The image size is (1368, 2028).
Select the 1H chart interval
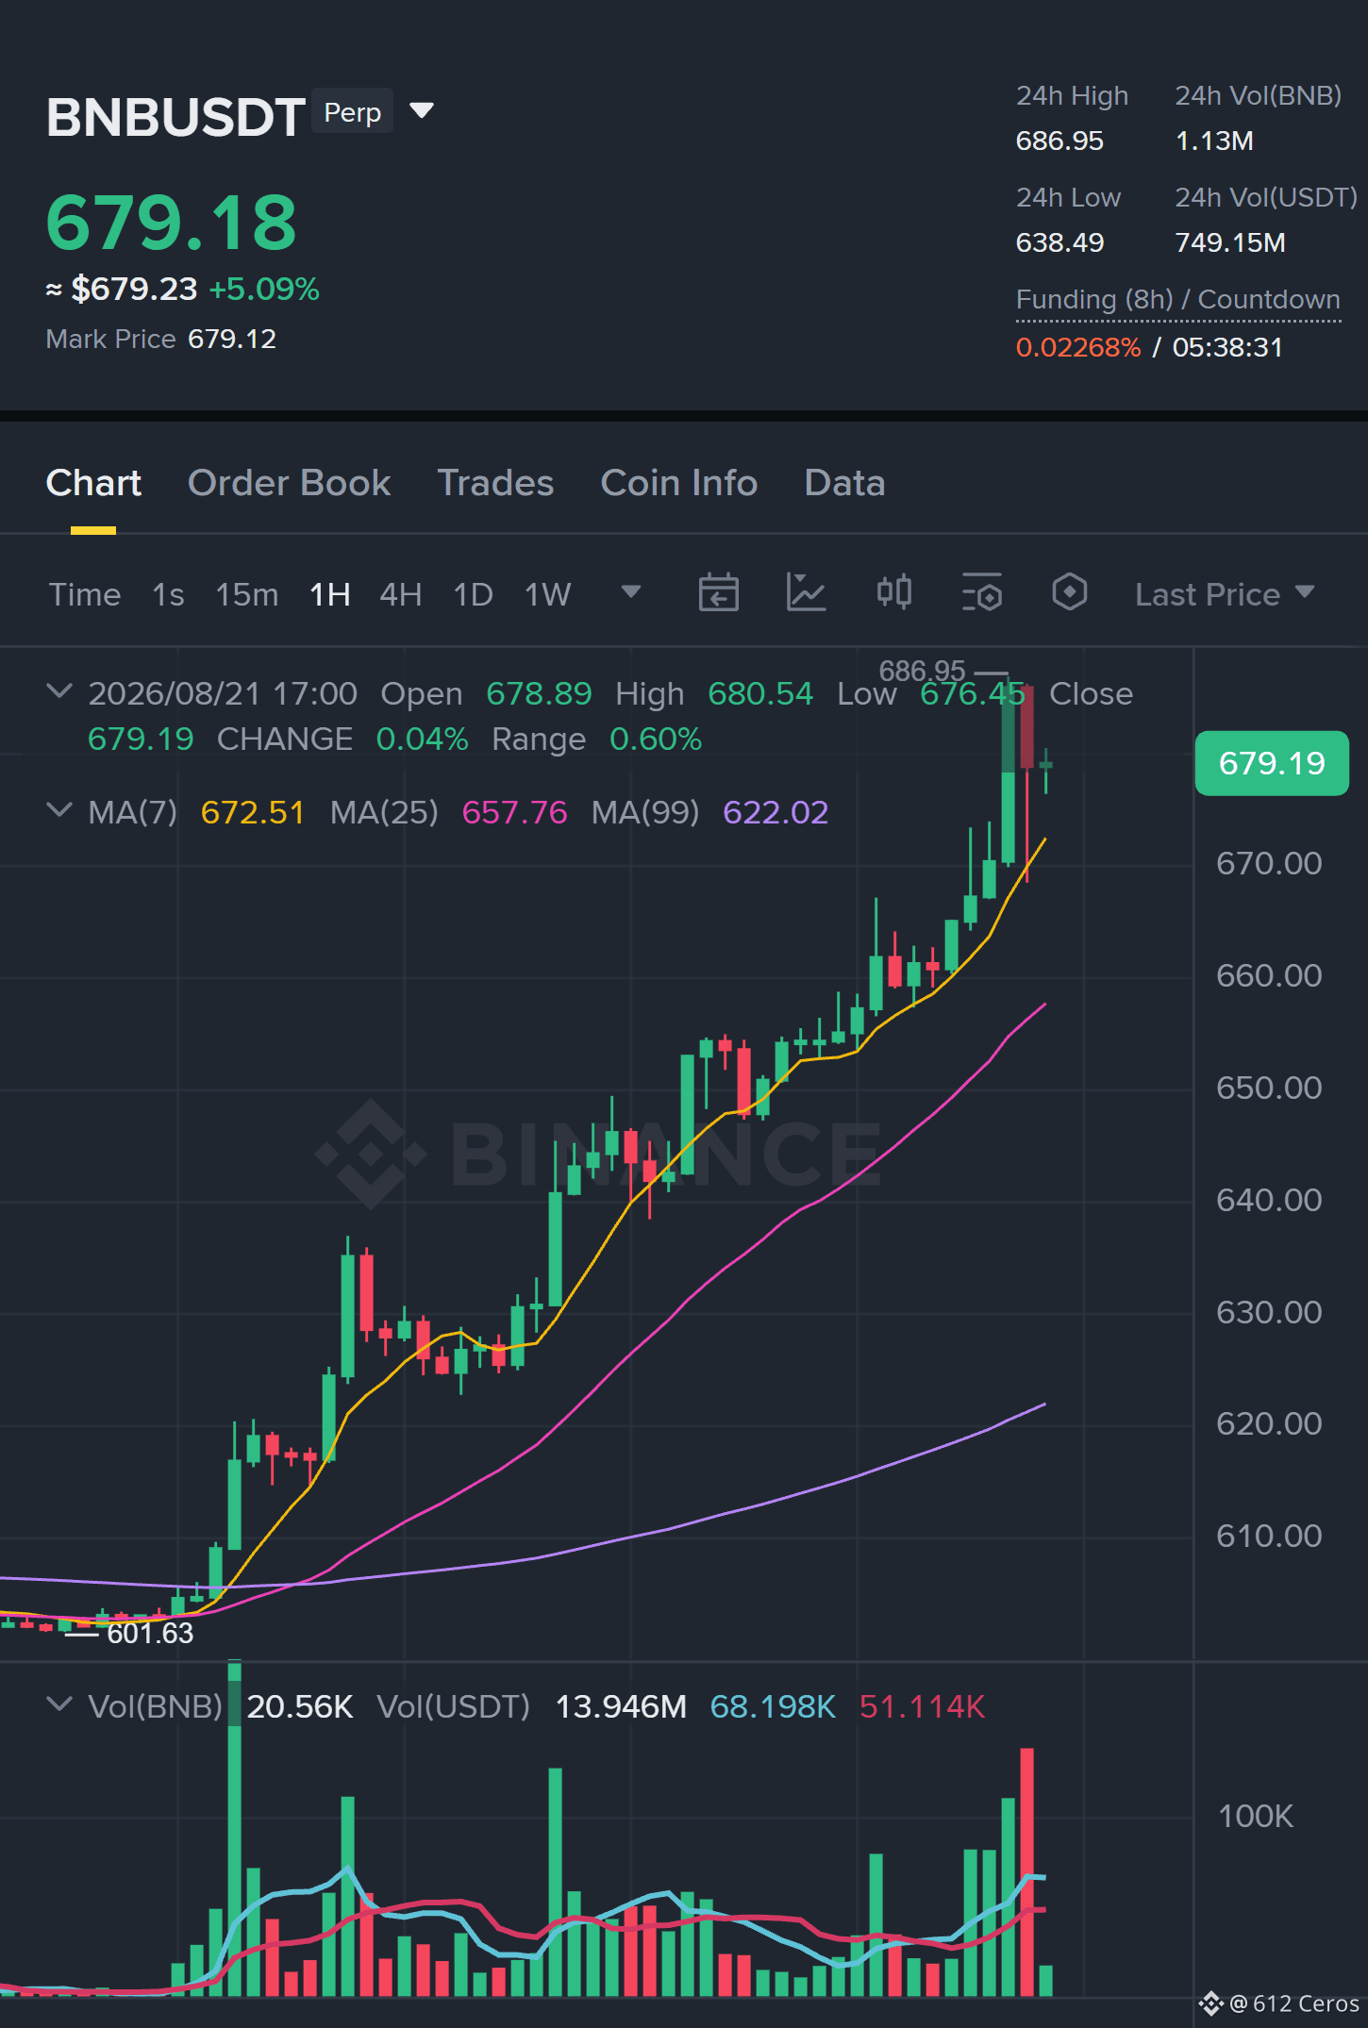330,594
